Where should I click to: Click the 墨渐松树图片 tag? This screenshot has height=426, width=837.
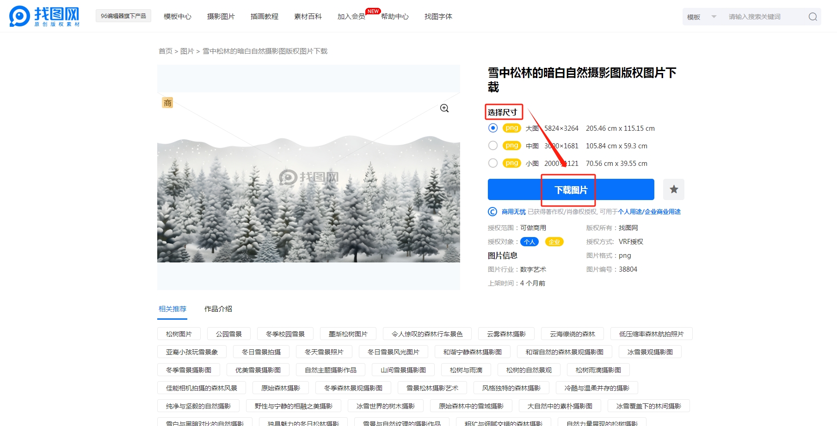pos(348,334)
